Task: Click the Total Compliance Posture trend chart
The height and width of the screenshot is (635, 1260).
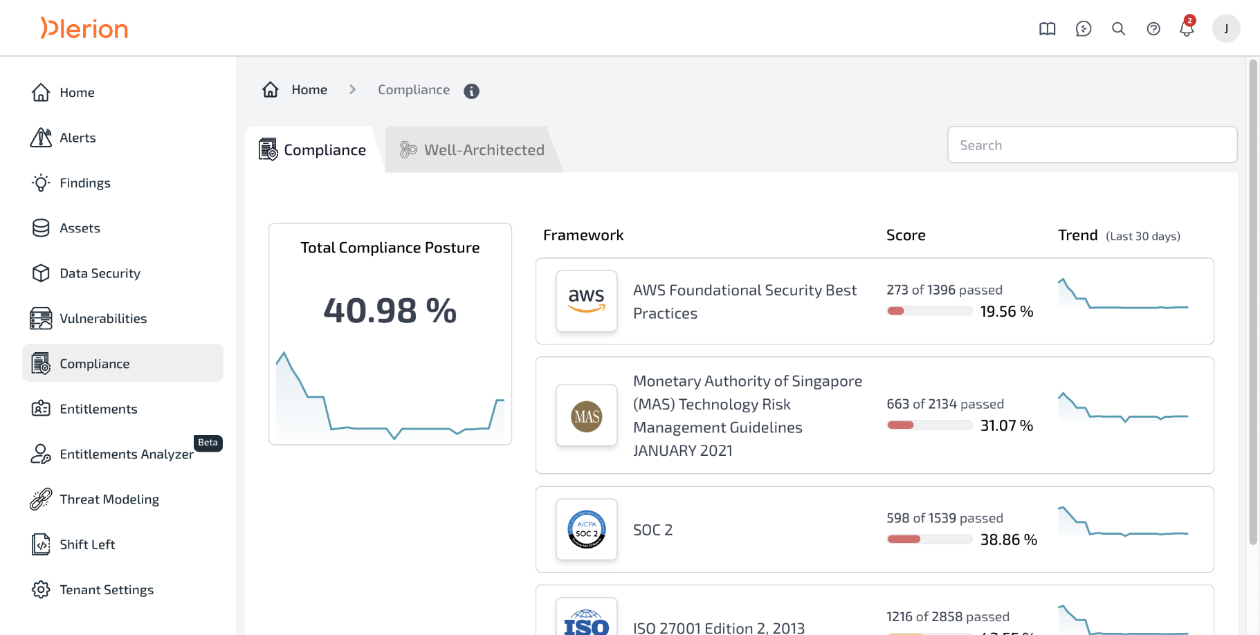Action: (x=390, y=395)
